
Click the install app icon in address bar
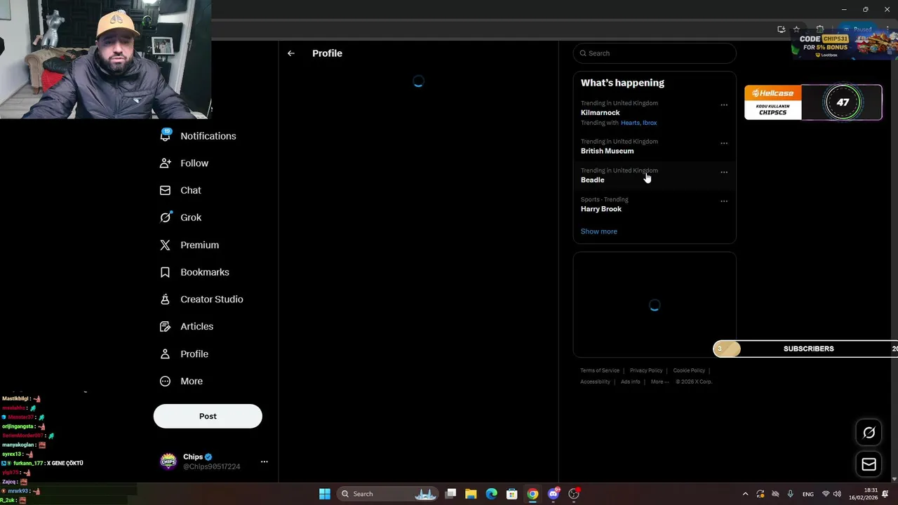click(781, 29)
